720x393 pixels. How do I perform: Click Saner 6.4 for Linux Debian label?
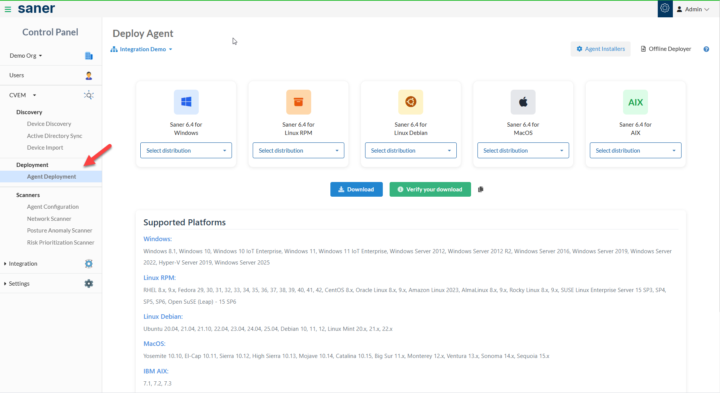(411, 129)
